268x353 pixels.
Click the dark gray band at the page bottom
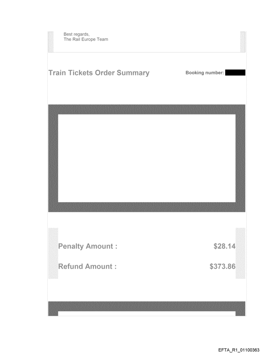146,306
